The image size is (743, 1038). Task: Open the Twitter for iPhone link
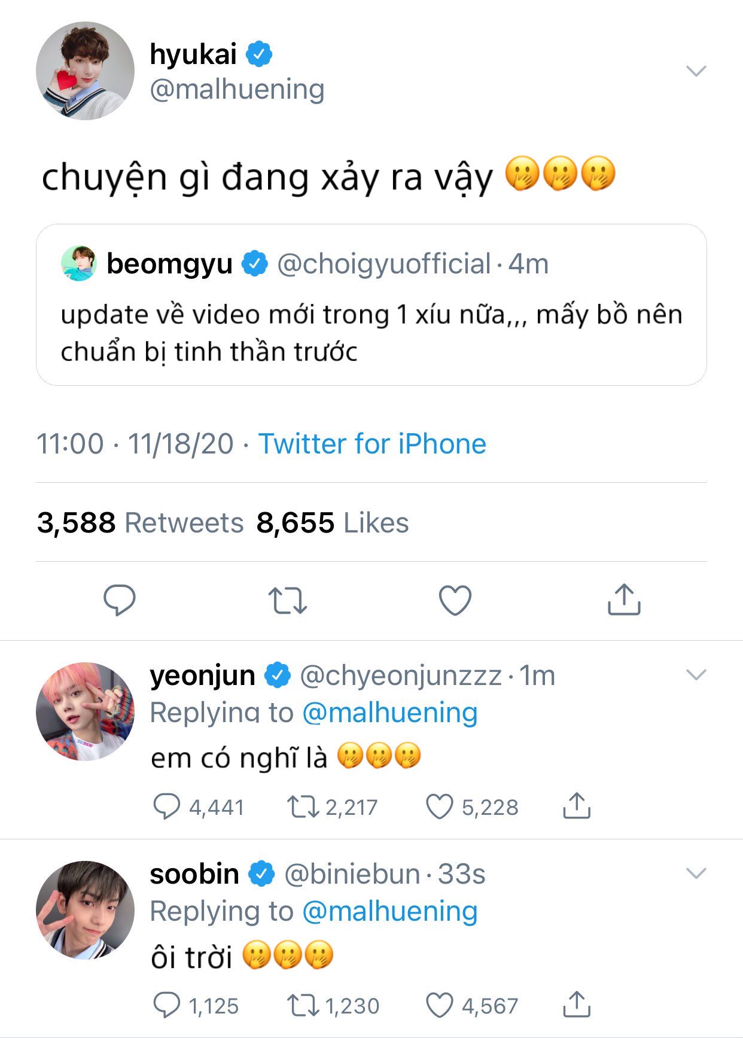(x=372, y=444)
